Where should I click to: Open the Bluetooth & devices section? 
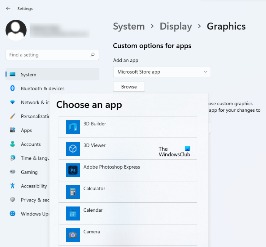pyautogui.click(x=43, y=88)
